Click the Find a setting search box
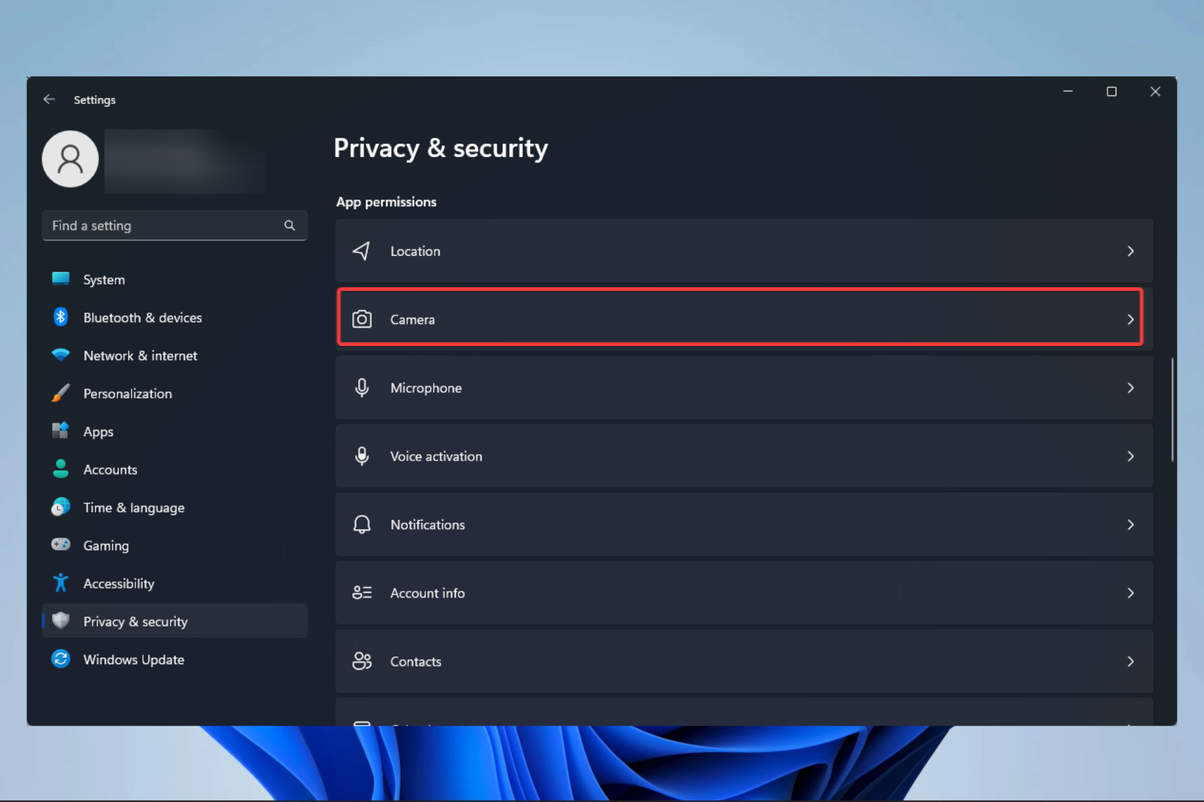The image size is (1204, 802). point(174,226)
